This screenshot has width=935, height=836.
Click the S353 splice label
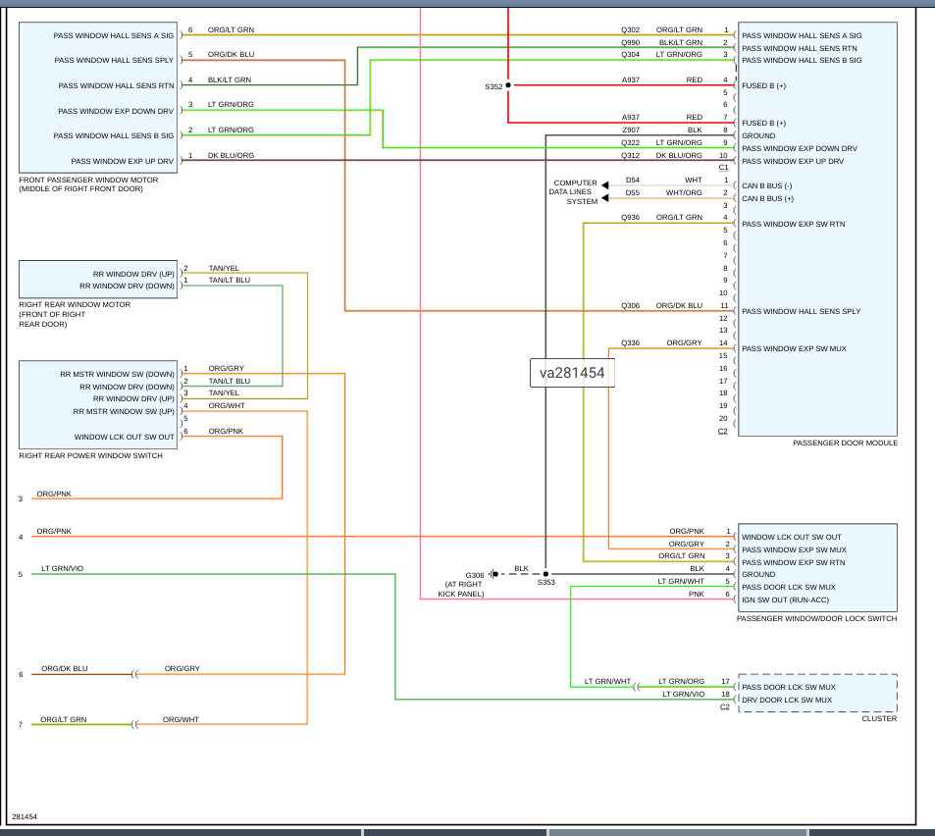point(545,583)
